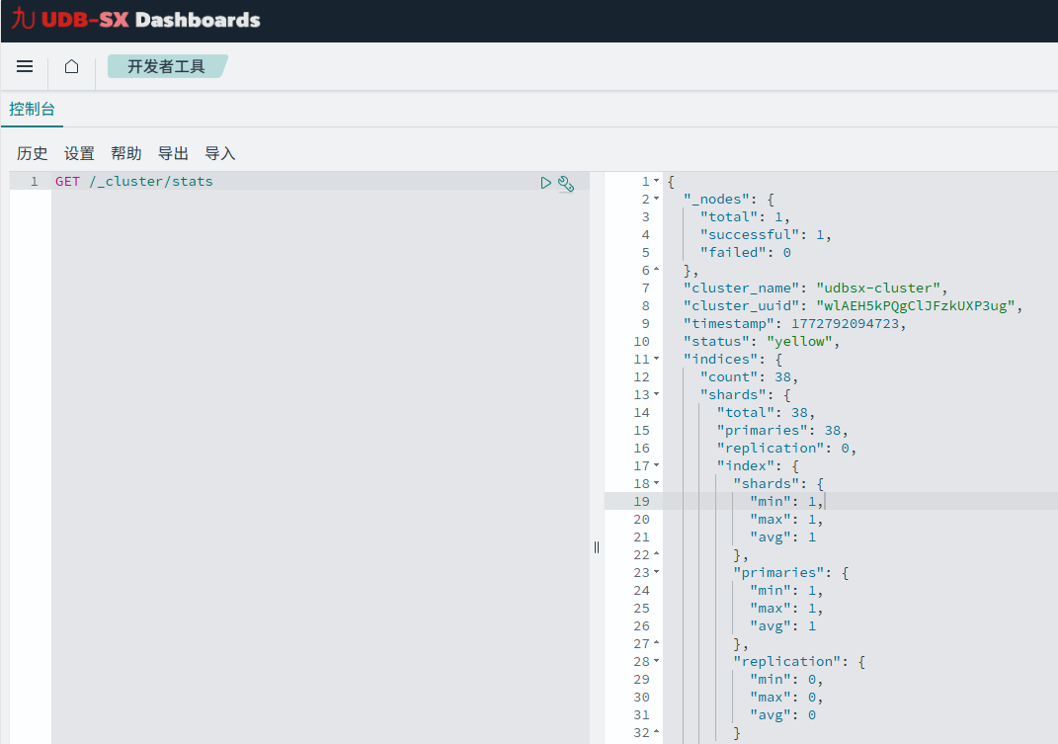This screenshot has width=1058, height=744.
Task: Open the 历史 menu
Action: click(33, 153)
